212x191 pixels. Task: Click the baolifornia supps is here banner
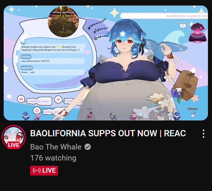[x=164, y=16]
